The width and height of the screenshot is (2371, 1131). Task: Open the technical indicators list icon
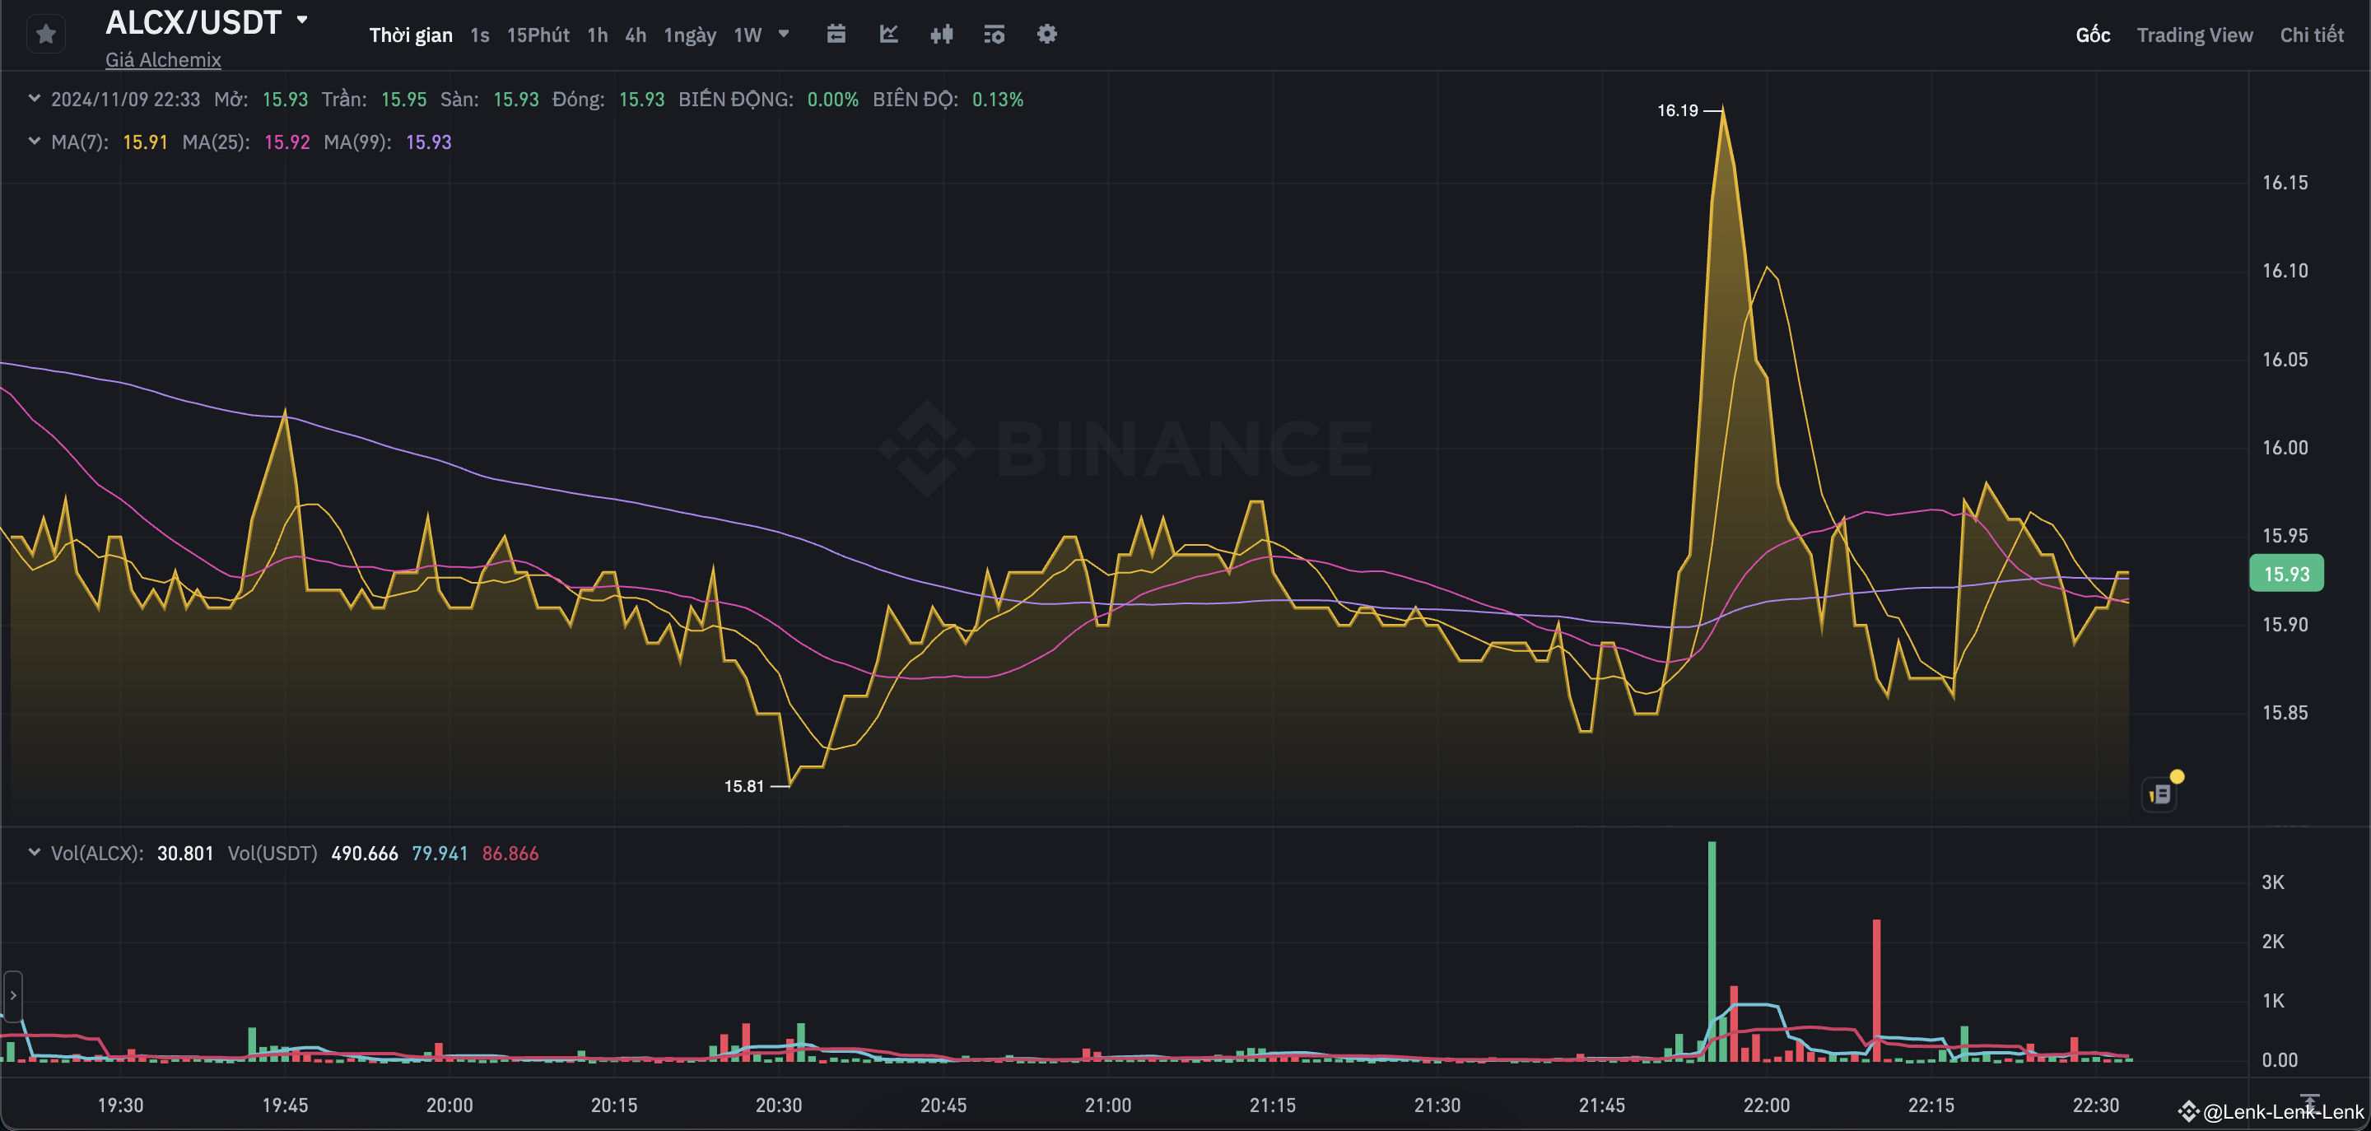(x=993, y=34)
